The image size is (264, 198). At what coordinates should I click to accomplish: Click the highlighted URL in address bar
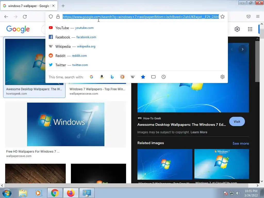(x=141, y=17)
